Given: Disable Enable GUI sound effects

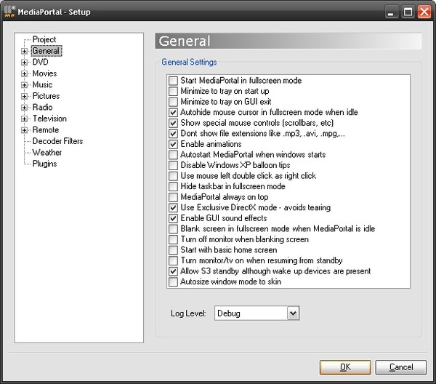Looking at the screenshot, I should 173,218.
